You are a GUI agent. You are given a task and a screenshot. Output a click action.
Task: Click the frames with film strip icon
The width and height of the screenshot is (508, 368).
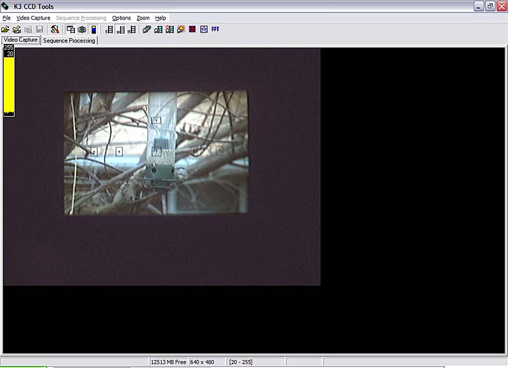pos(158,30)
